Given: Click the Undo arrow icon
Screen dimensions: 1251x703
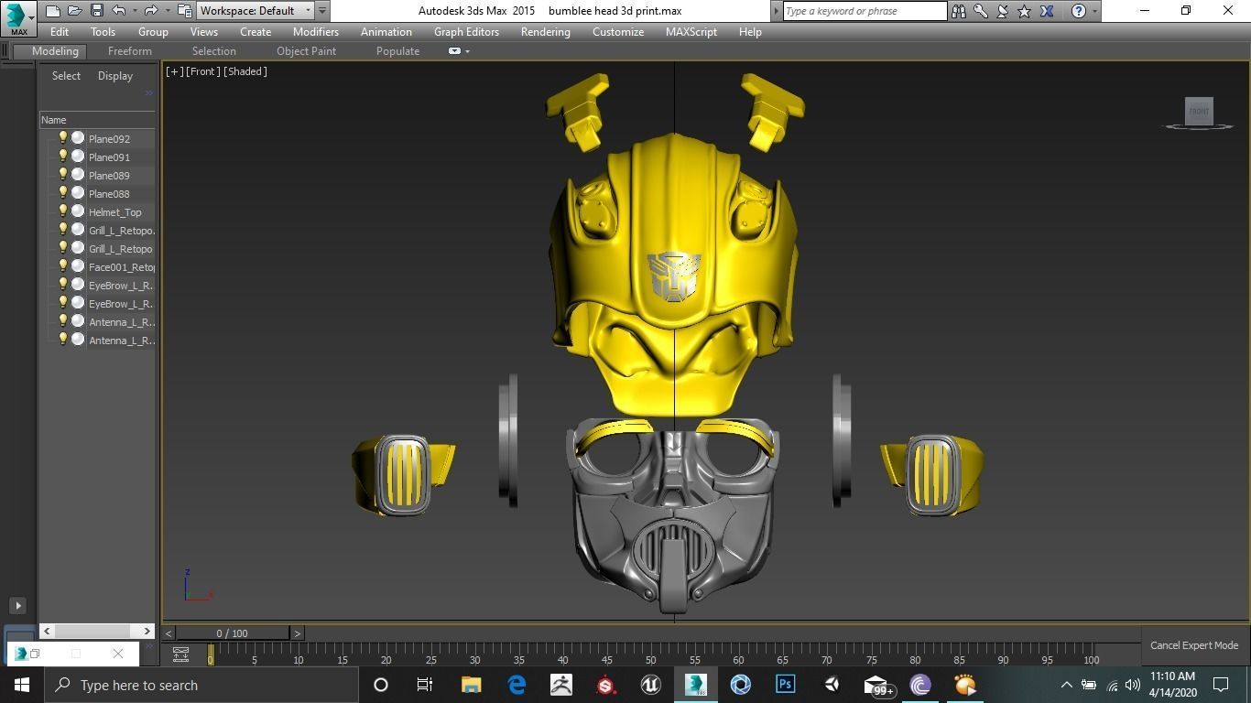Looking at the screenshot, I should (118, 11).
